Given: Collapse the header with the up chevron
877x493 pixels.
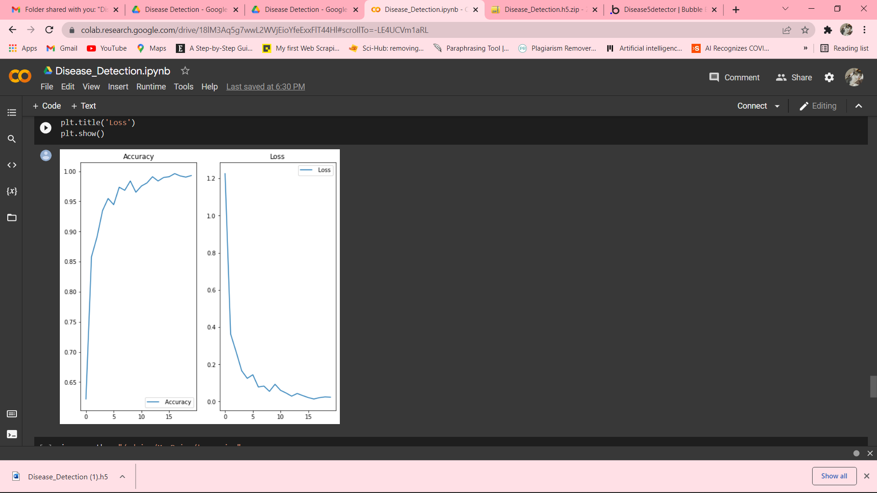Looking at the screenshot, I should pos(859,106).
